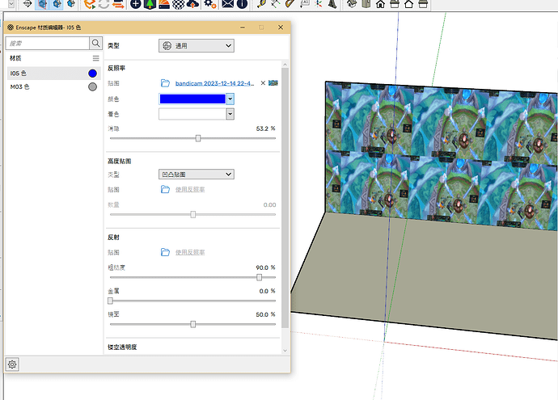Click the Enscape Feedback envelope icon

(228, 4)
